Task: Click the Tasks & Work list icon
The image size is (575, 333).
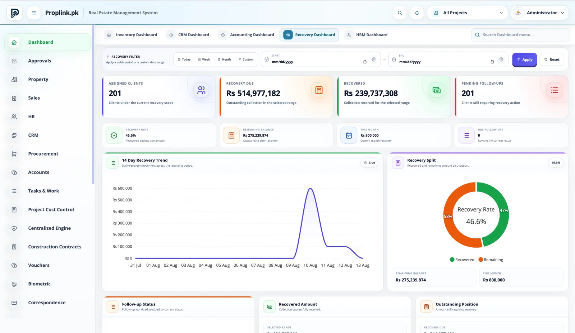Action: coord(14,191)
